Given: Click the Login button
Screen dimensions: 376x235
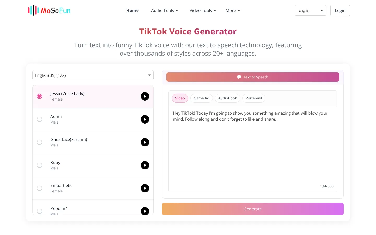Looking at the screenshot, I should (x=340, y=10).
